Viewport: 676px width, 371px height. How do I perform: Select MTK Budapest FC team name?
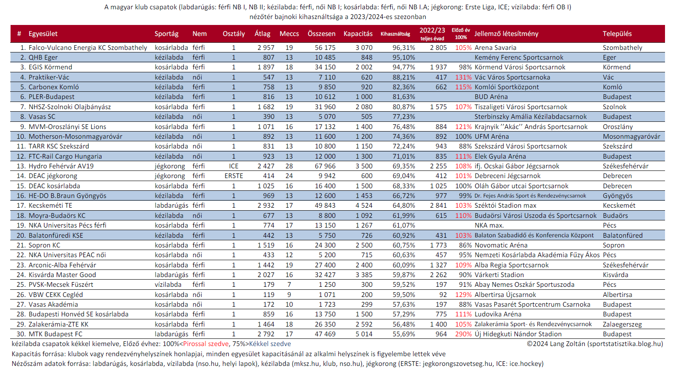(55, 334)
